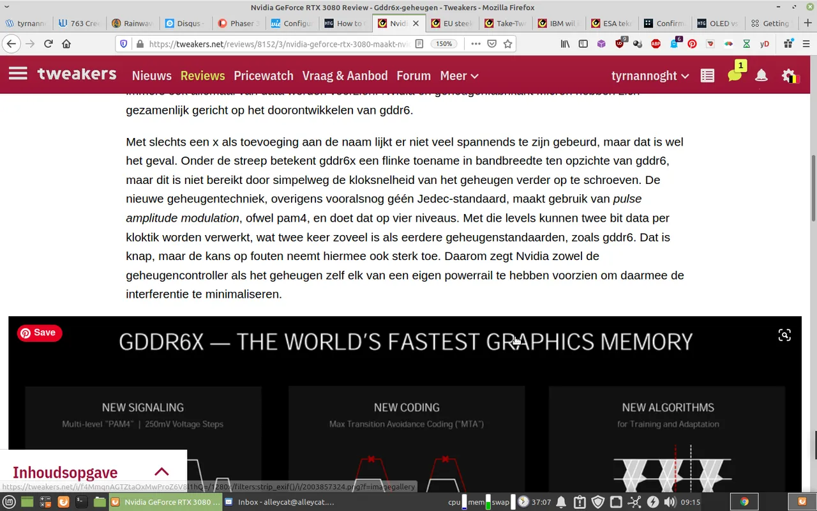Open Pricewatch in the navigation

click(264, 75)
